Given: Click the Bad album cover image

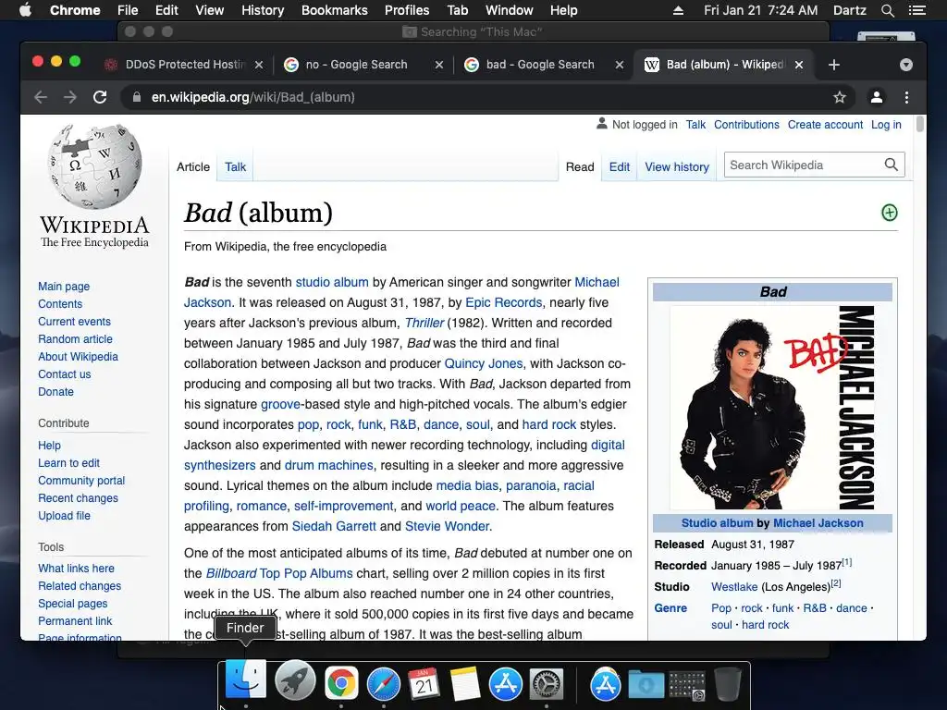Looking at the screenshot, I should [x=772, y=408].
